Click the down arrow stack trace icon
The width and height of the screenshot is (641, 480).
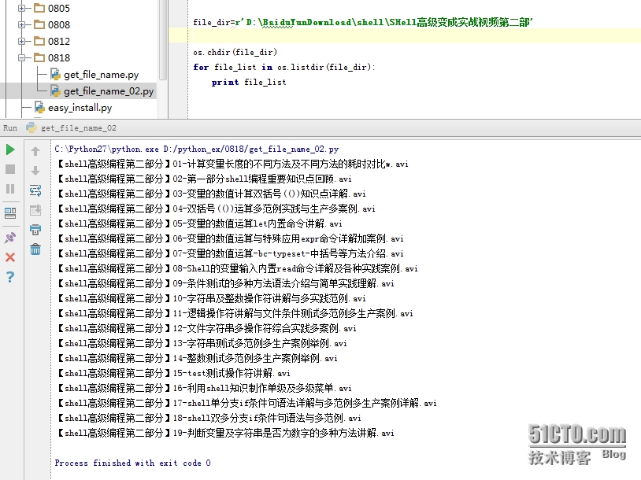click(x=35, y=170)
